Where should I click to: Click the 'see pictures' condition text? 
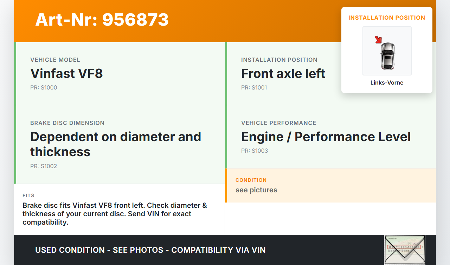click(x=256, y=190)
